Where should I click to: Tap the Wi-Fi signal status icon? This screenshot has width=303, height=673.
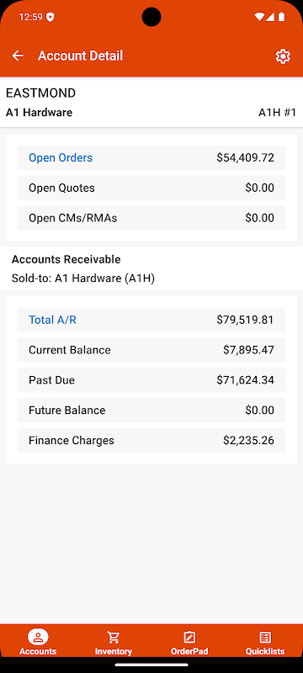(258, 17)
